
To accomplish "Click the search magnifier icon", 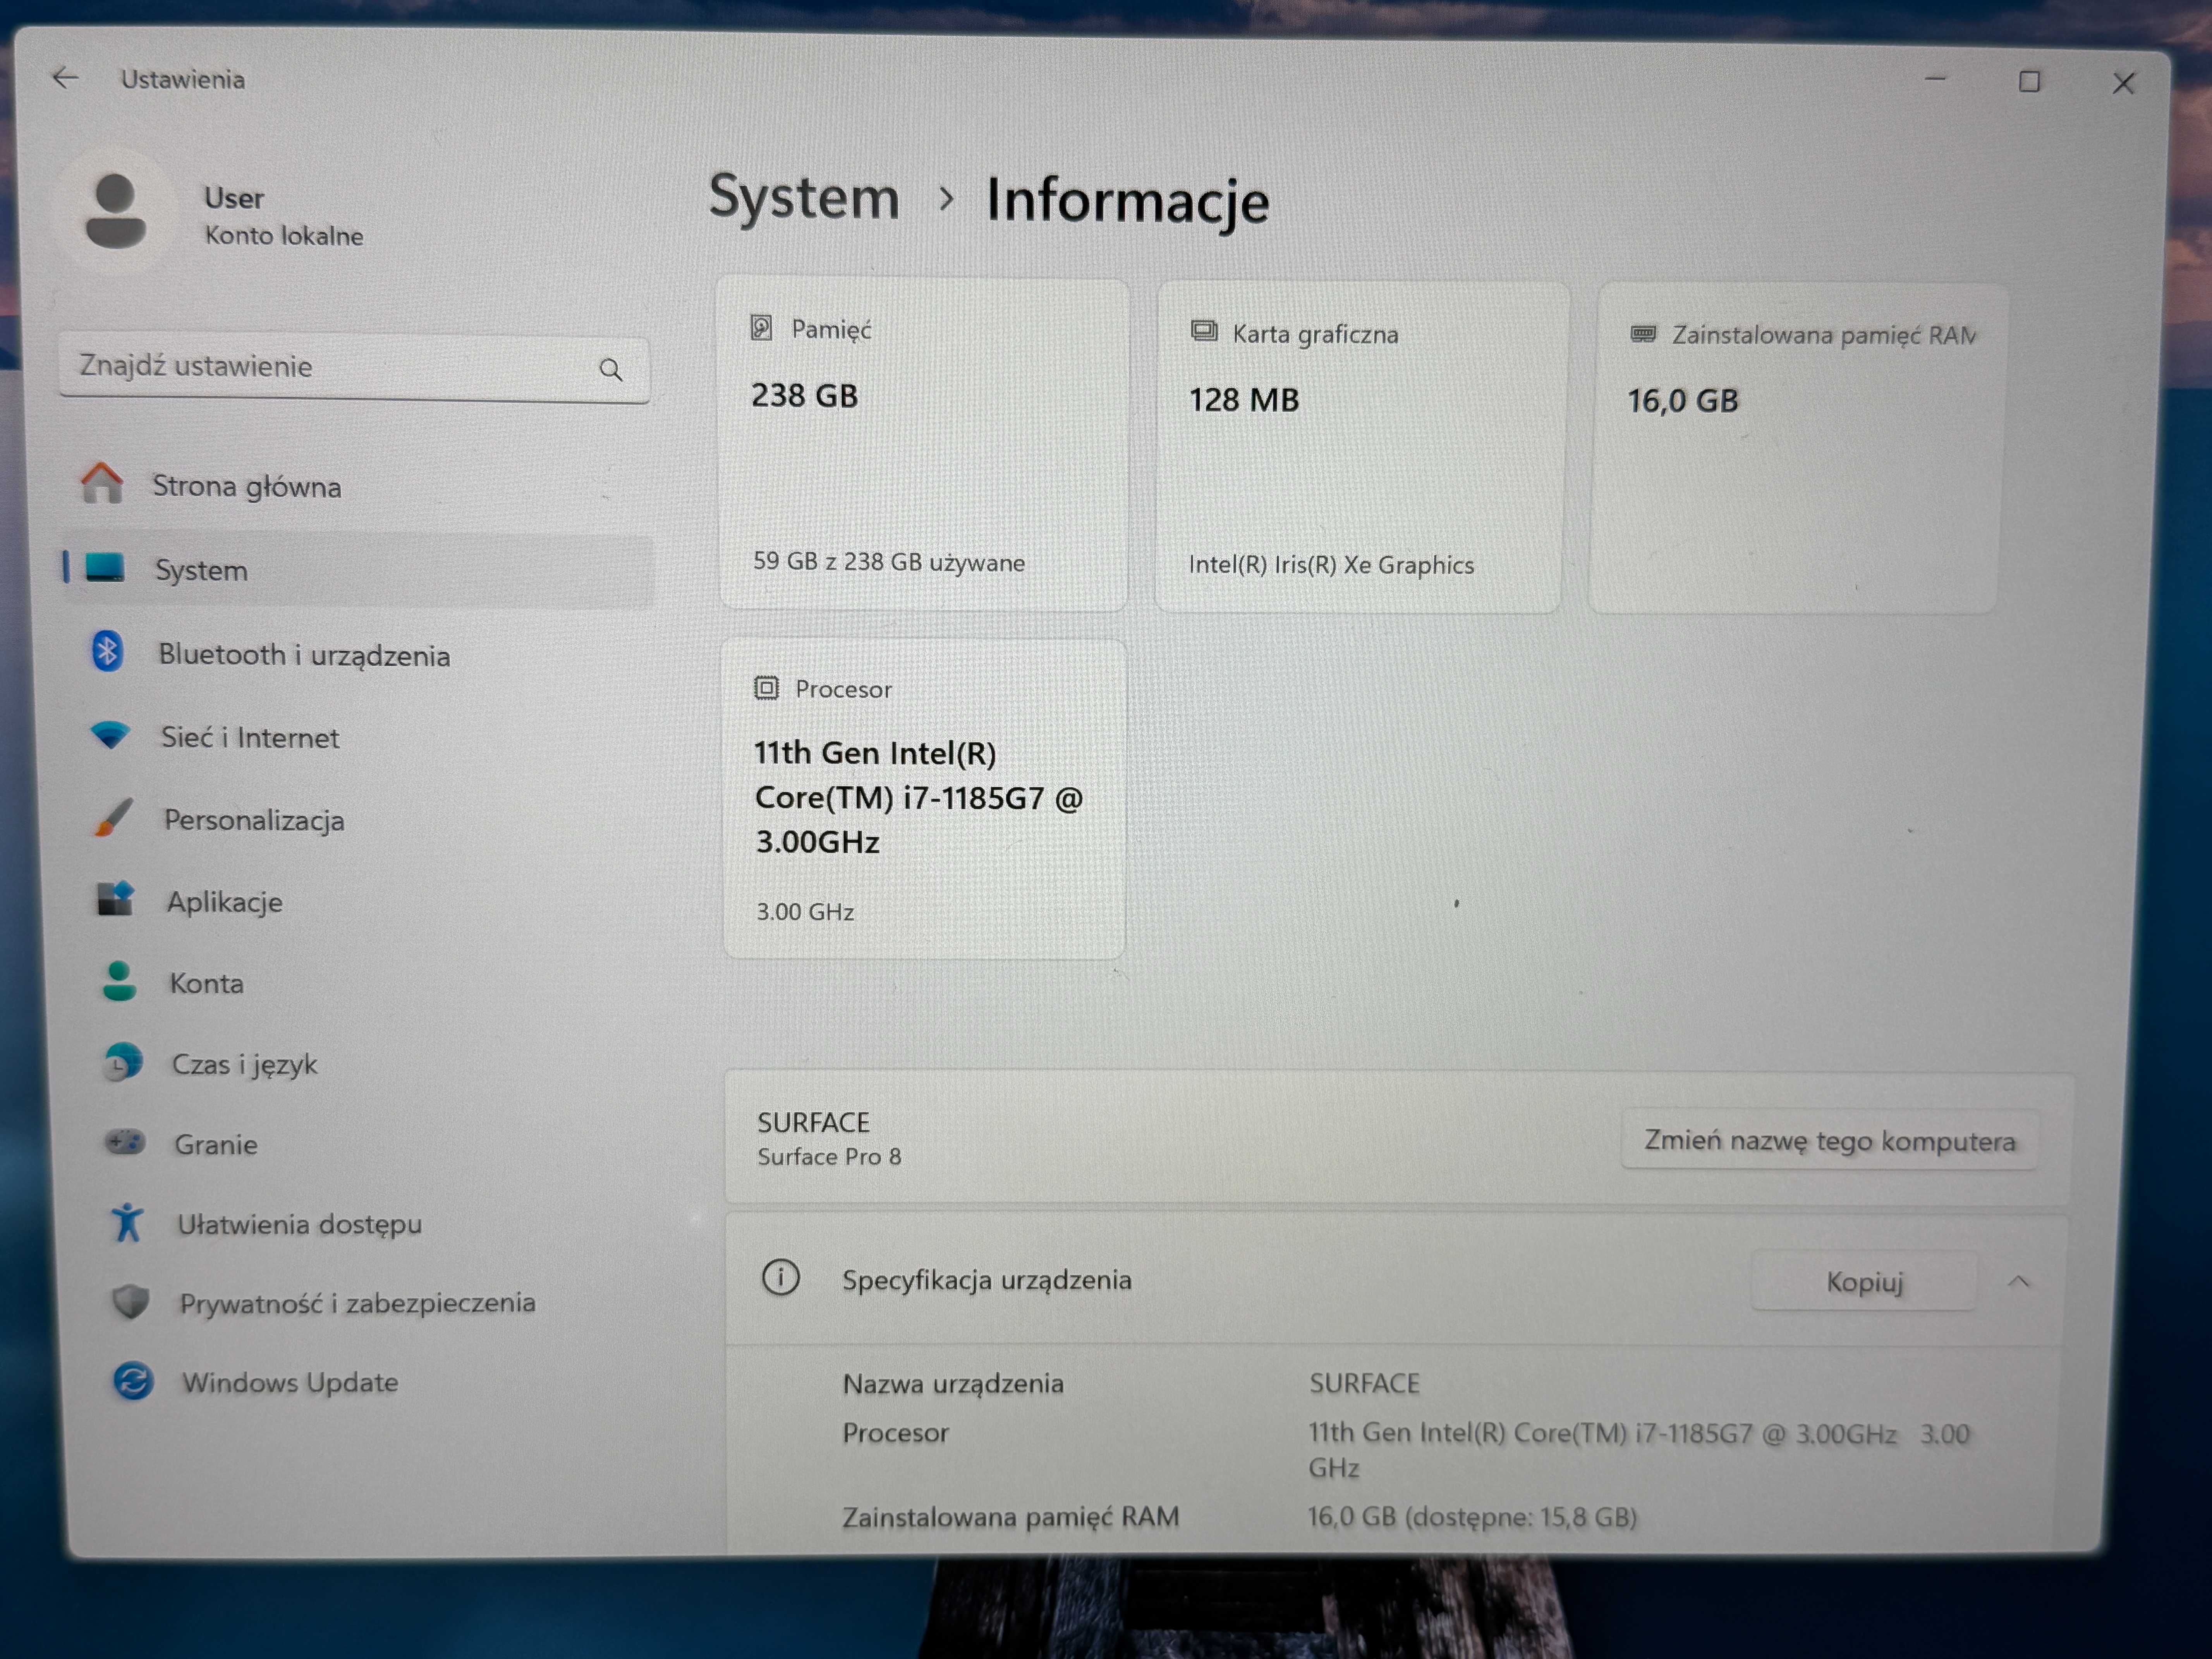I will (611, 370).
